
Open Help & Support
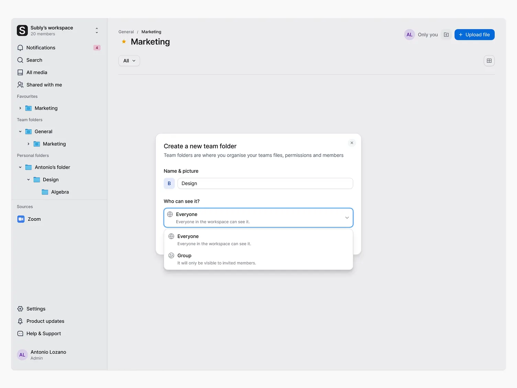(43, 333)
